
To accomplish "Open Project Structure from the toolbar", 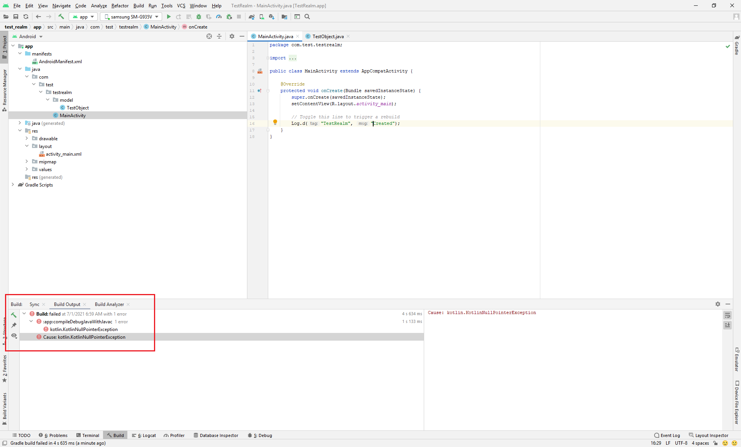I will pyautogui.click(x=284, y=17).
